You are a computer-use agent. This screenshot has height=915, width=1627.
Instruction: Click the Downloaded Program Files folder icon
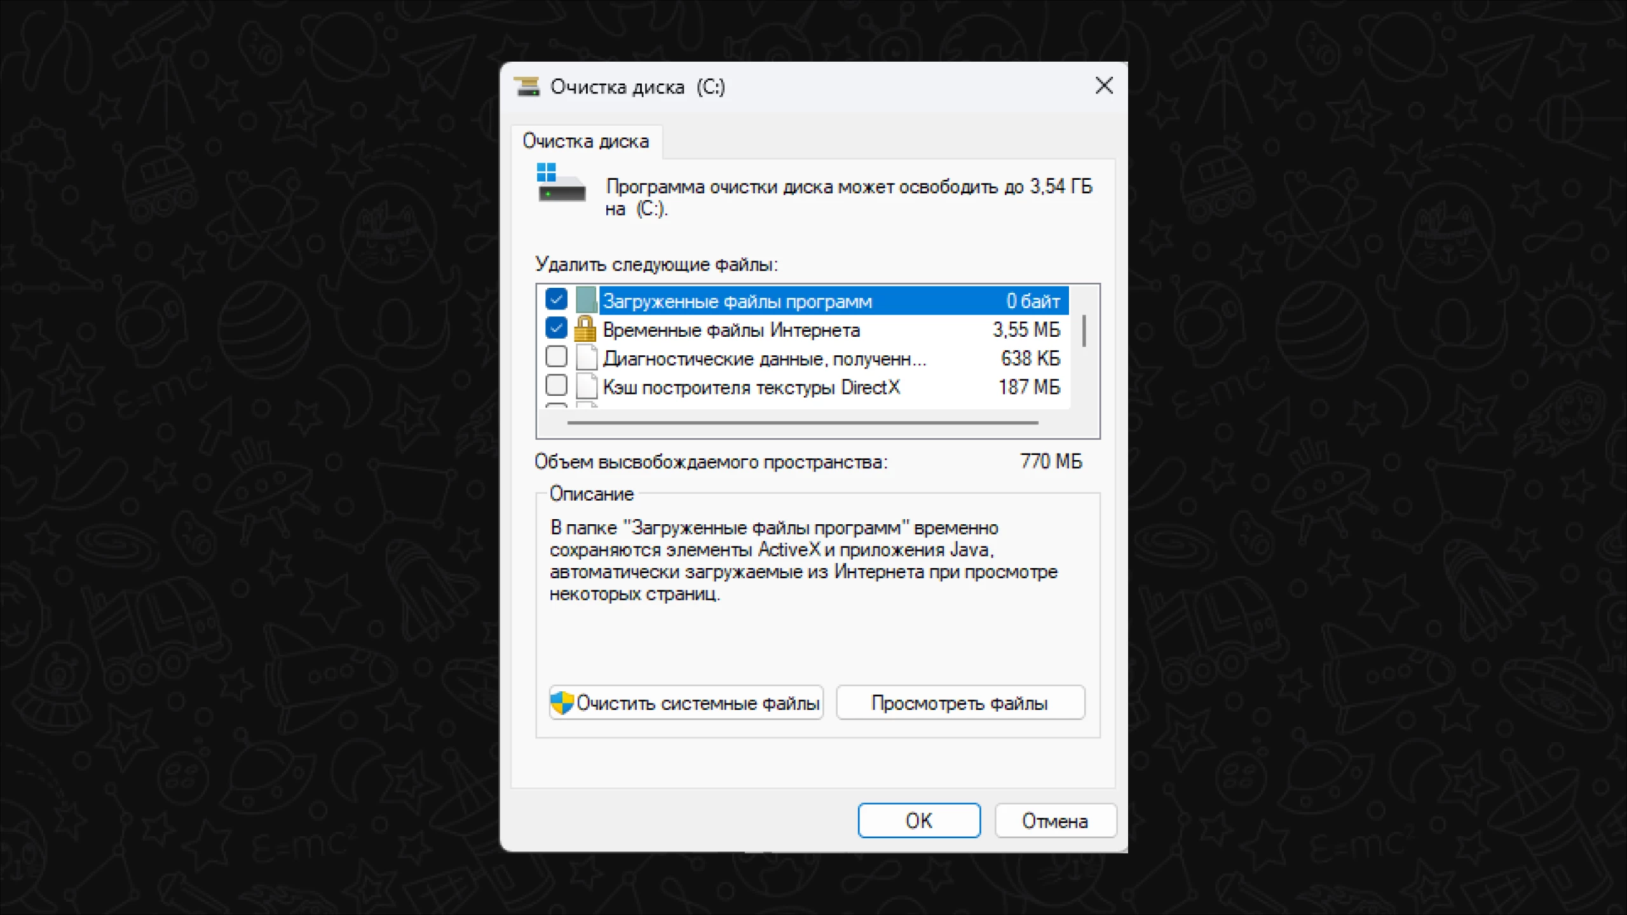pyautogui.click(x=586, y=300)
